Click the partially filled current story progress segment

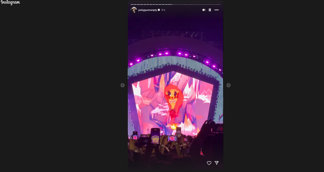coord(172,5)
